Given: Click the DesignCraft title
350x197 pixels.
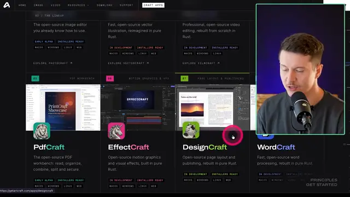Looking at the screenshot, I should 205,147.
